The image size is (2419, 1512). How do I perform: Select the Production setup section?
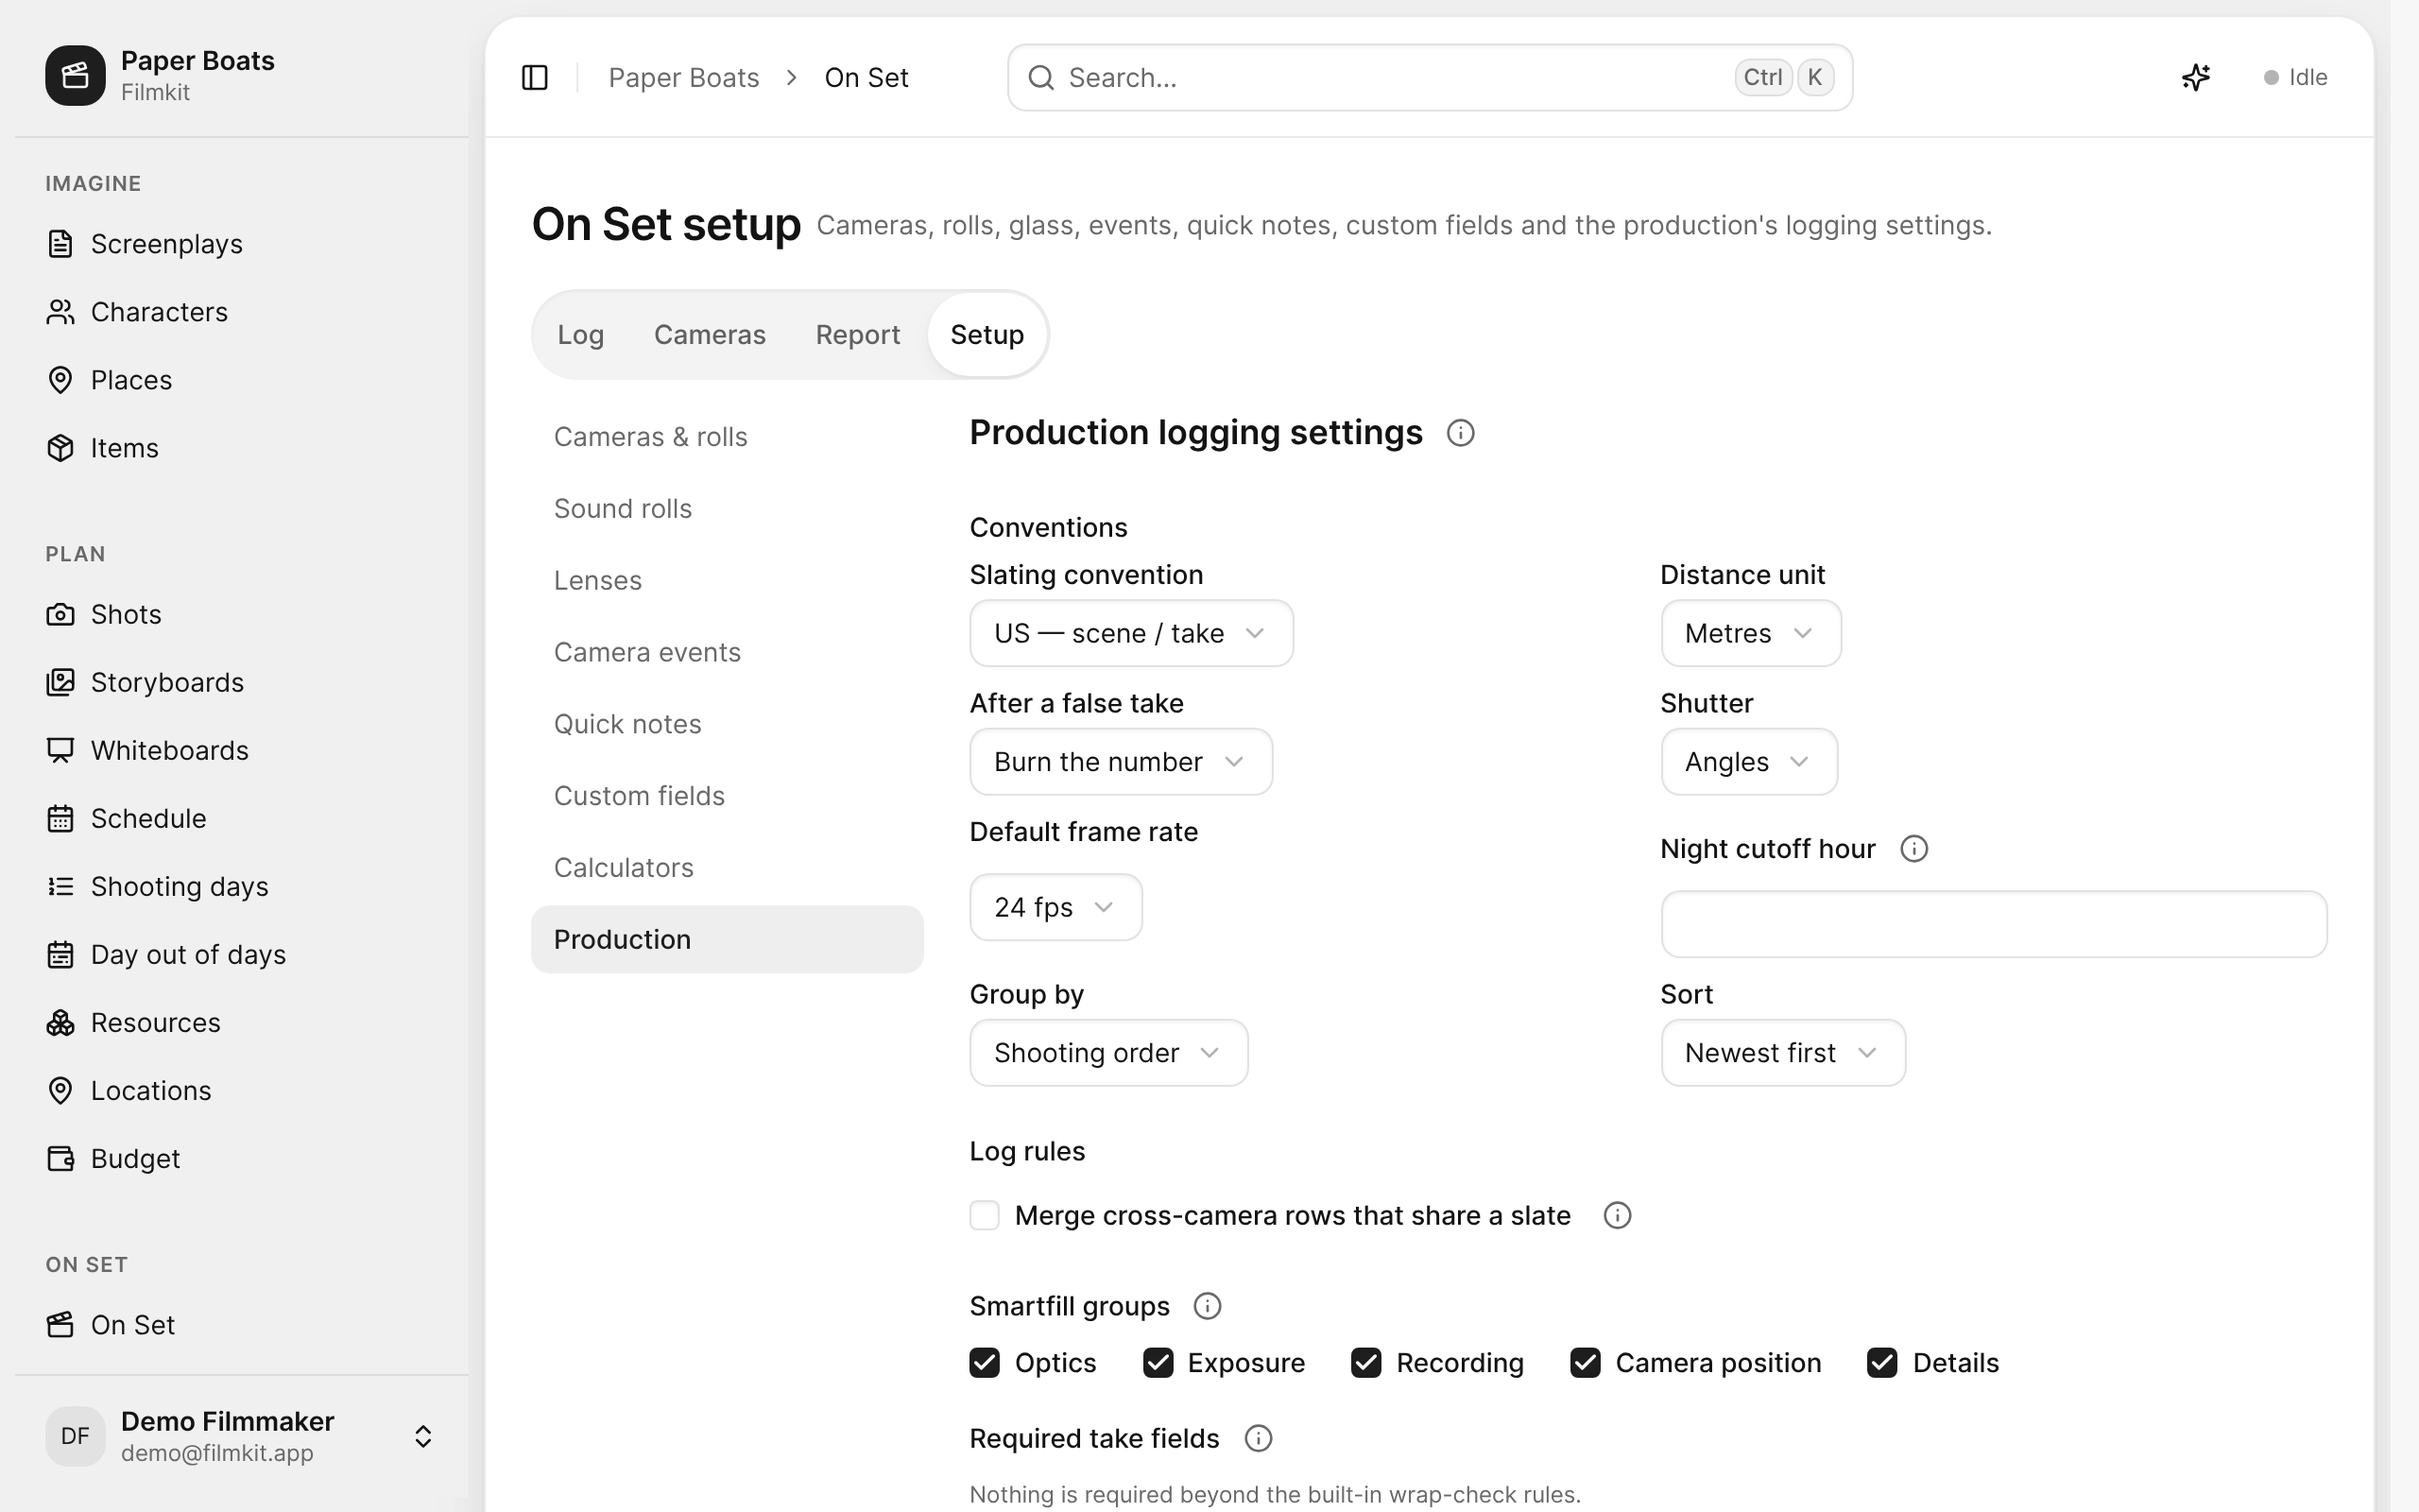click(727, 940)
